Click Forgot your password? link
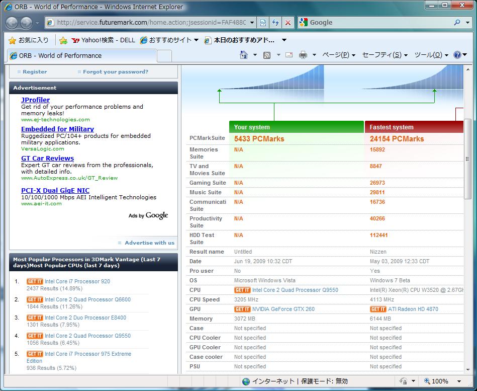This screenshot has width=477, height=391. [x=116, y=72]
